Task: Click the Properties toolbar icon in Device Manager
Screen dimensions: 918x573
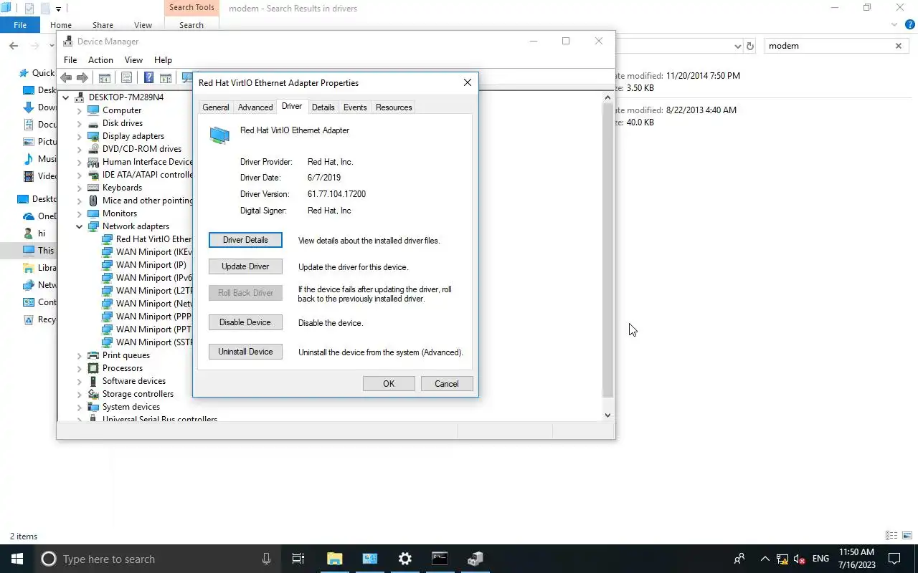Action: point(127,77)
